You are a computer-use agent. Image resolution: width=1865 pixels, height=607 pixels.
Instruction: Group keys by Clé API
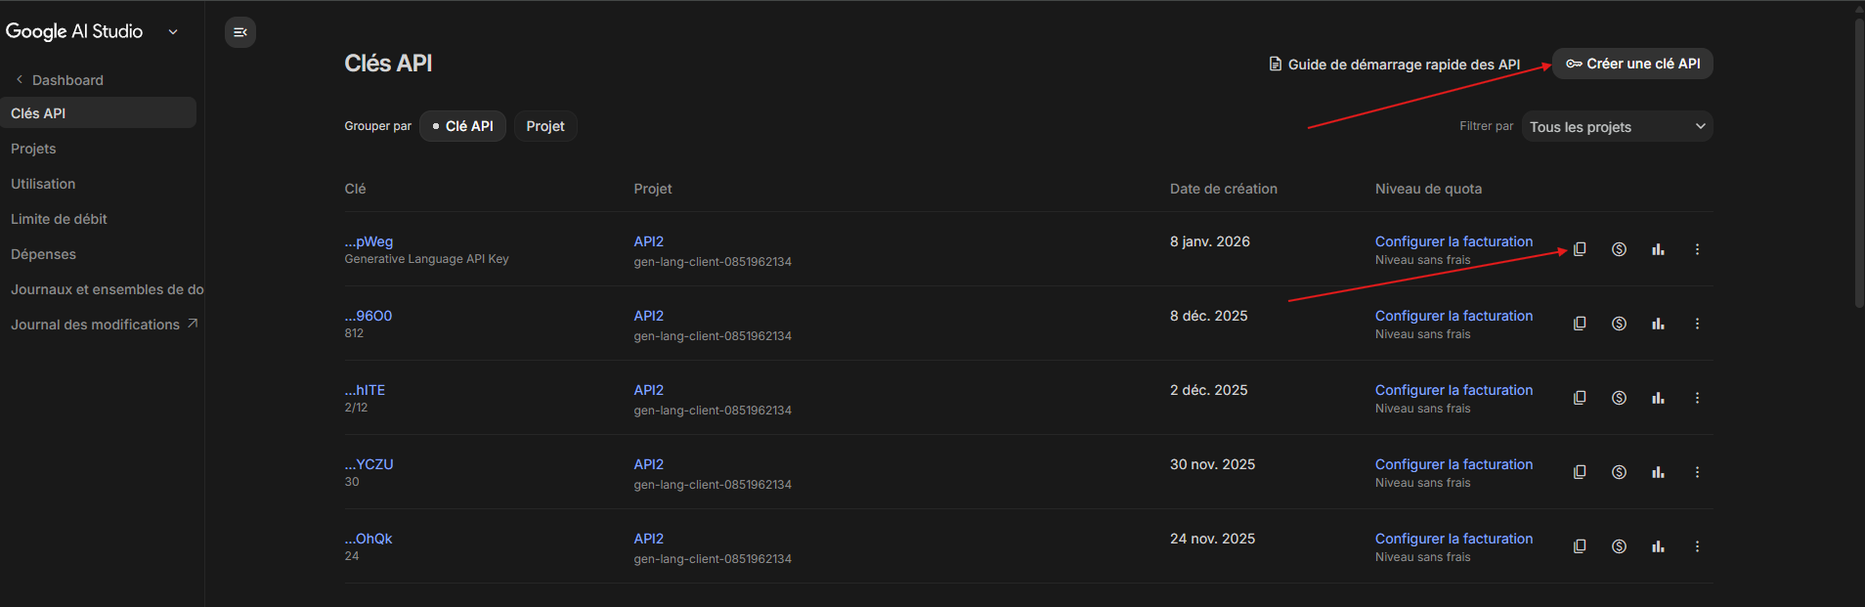pos(462,126)
